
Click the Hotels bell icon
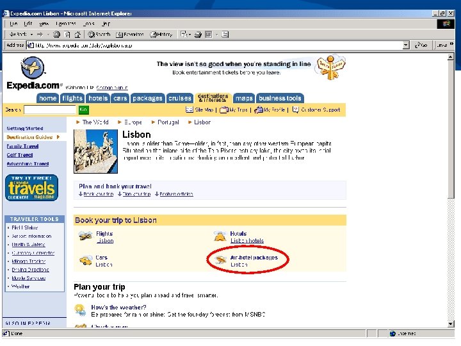tap(220, 236)
